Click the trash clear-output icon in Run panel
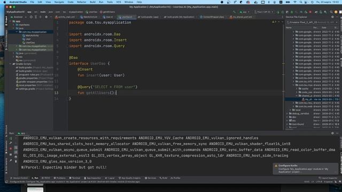Image resolution: width=342 pixels, height=192 pixels. pos(15,162)
